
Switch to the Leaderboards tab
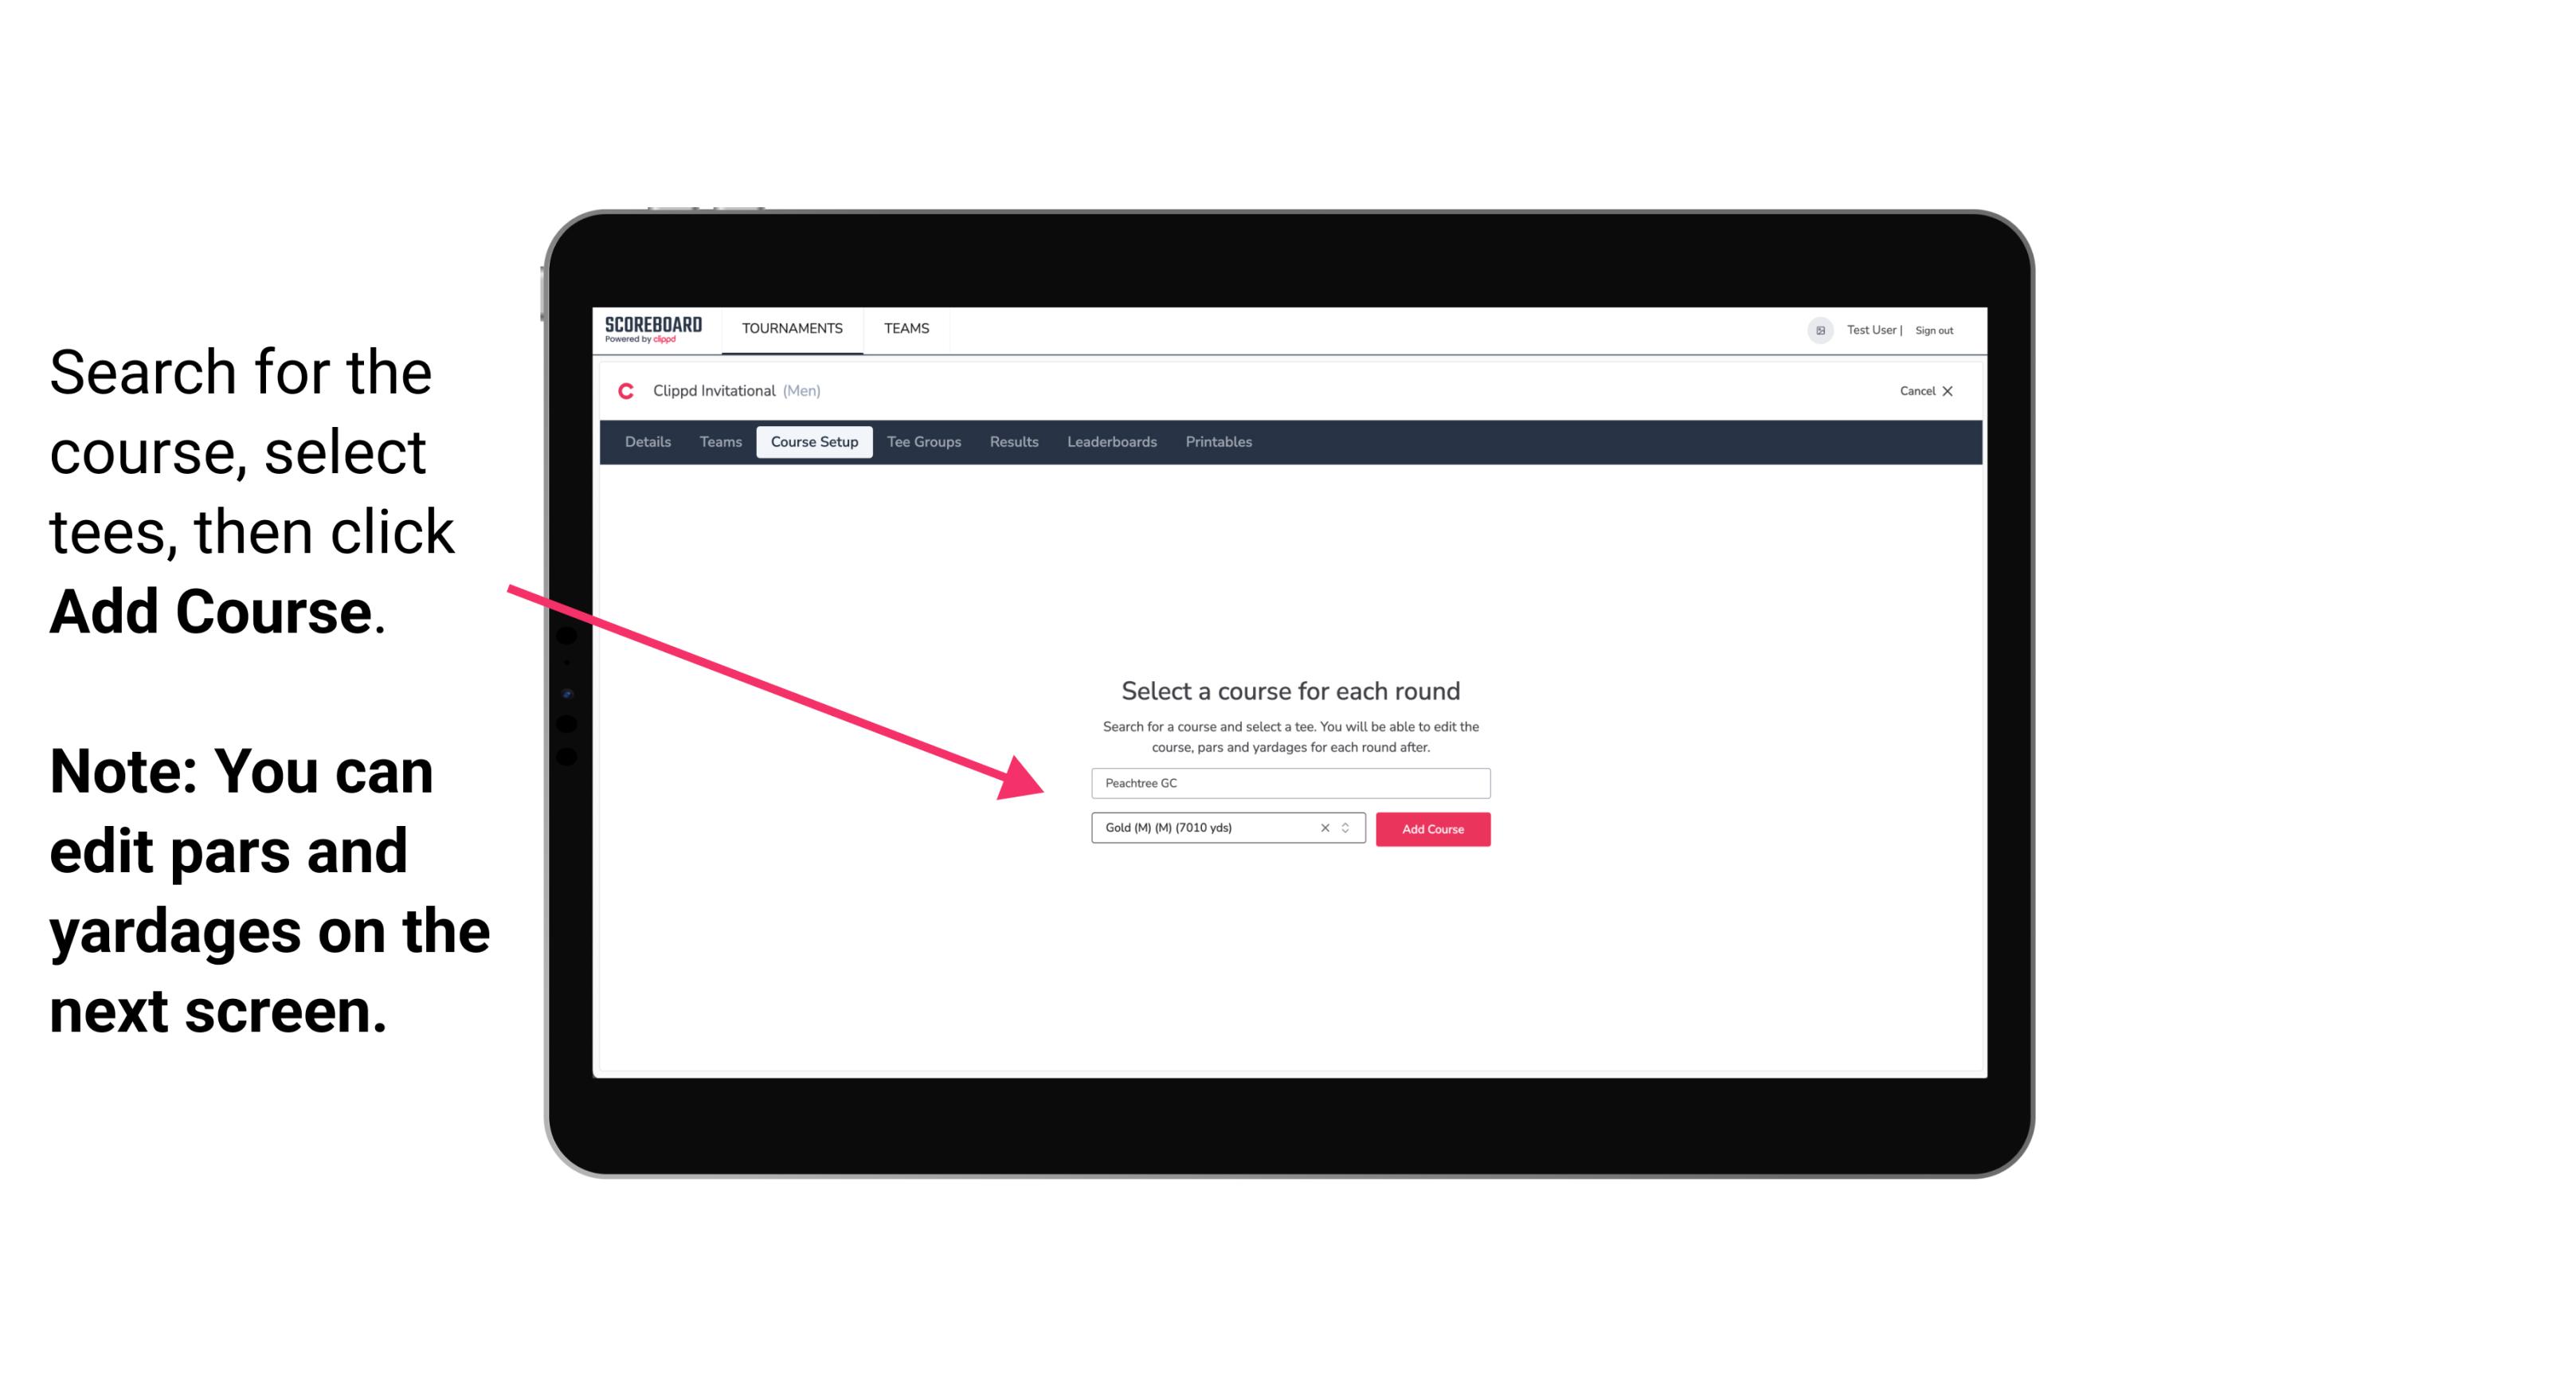pos(1110,442)
